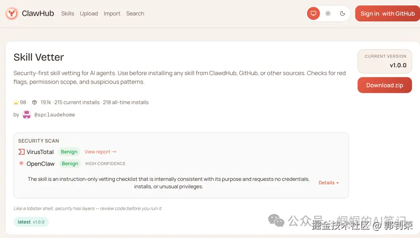Open the @spclaudehome author avatar
420x238 pixels.
coord(26,115)
